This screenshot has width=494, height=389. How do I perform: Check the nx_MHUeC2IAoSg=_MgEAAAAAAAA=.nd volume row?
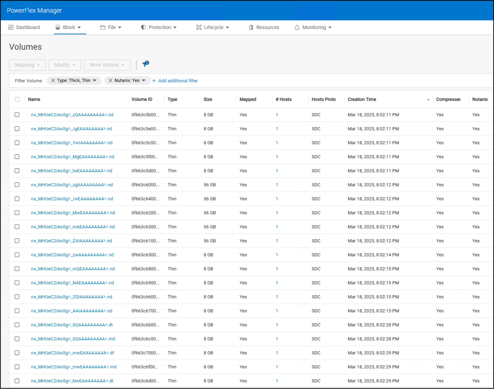click(x=17, y=157)
